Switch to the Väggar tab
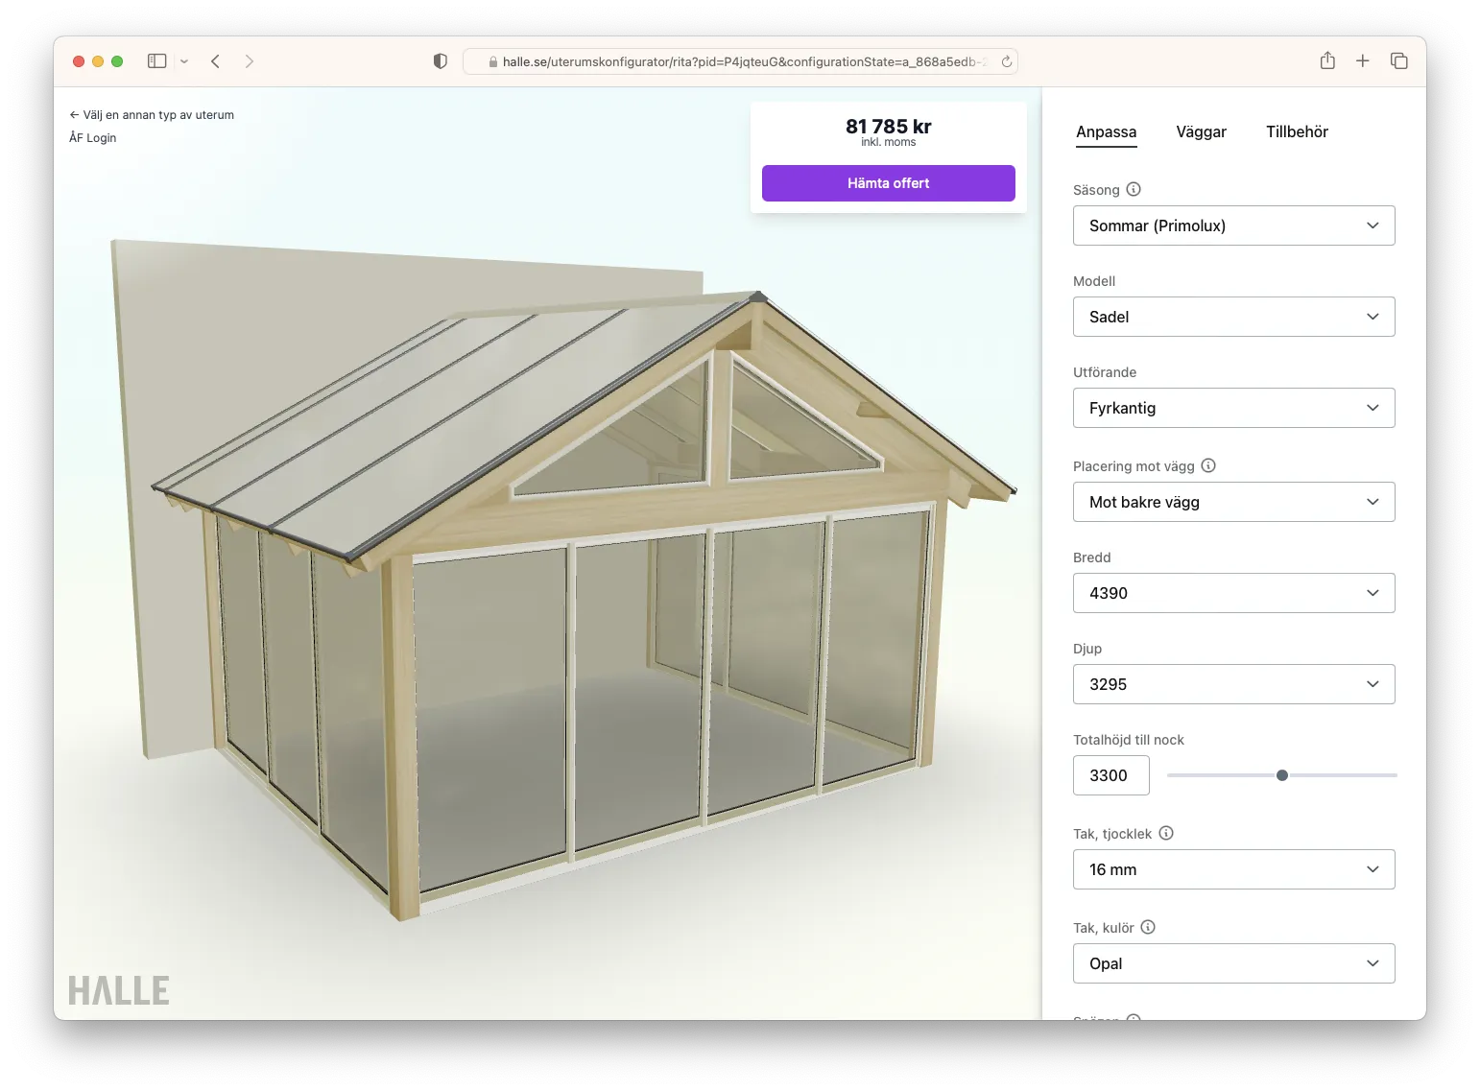This screenshot has width=1480, height=1091. point(1201,131)
